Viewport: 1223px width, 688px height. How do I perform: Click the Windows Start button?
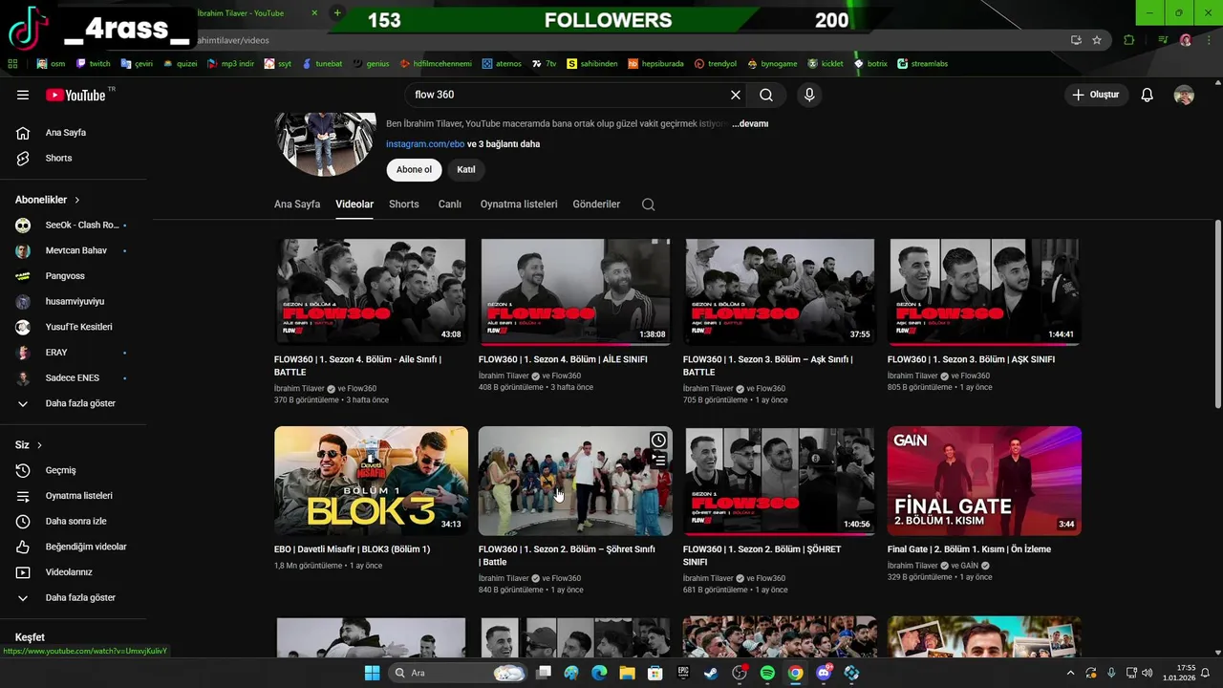click(x=372, y=673)
